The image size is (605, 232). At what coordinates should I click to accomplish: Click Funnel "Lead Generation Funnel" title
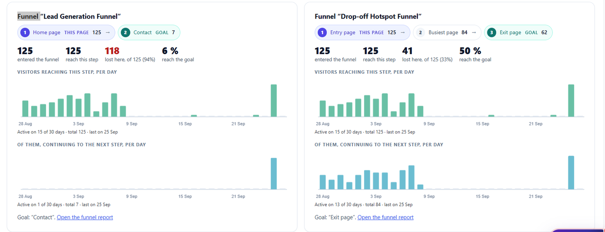(69, 17)
